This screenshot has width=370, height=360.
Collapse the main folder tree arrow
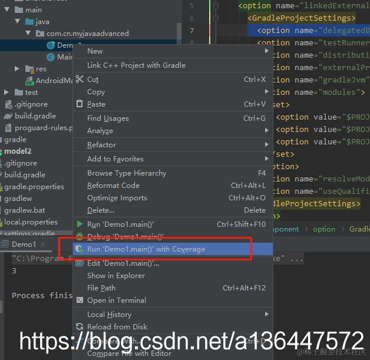point(6,9)
